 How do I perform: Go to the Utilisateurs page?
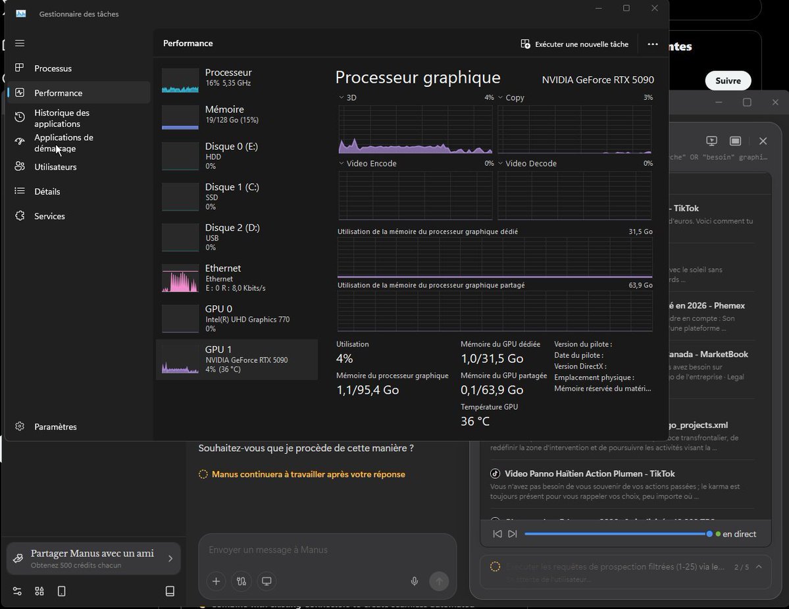point(78,167)
